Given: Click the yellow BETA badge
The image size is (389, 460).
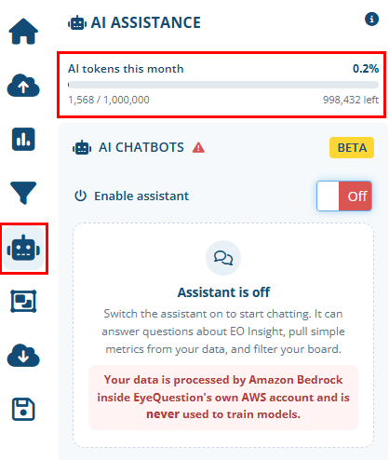Looking at the screenshot, I should [x=352, y=148].
